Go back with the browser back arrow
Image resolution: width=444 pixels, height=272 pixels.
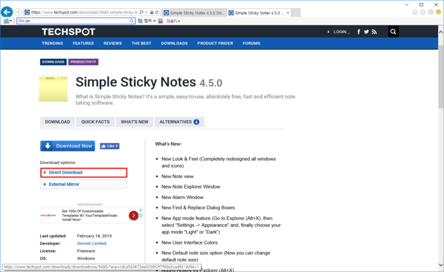[6, 12]
